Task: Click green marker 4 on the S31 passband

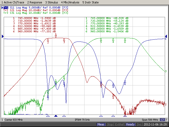Action: click(x=113, y=40)
